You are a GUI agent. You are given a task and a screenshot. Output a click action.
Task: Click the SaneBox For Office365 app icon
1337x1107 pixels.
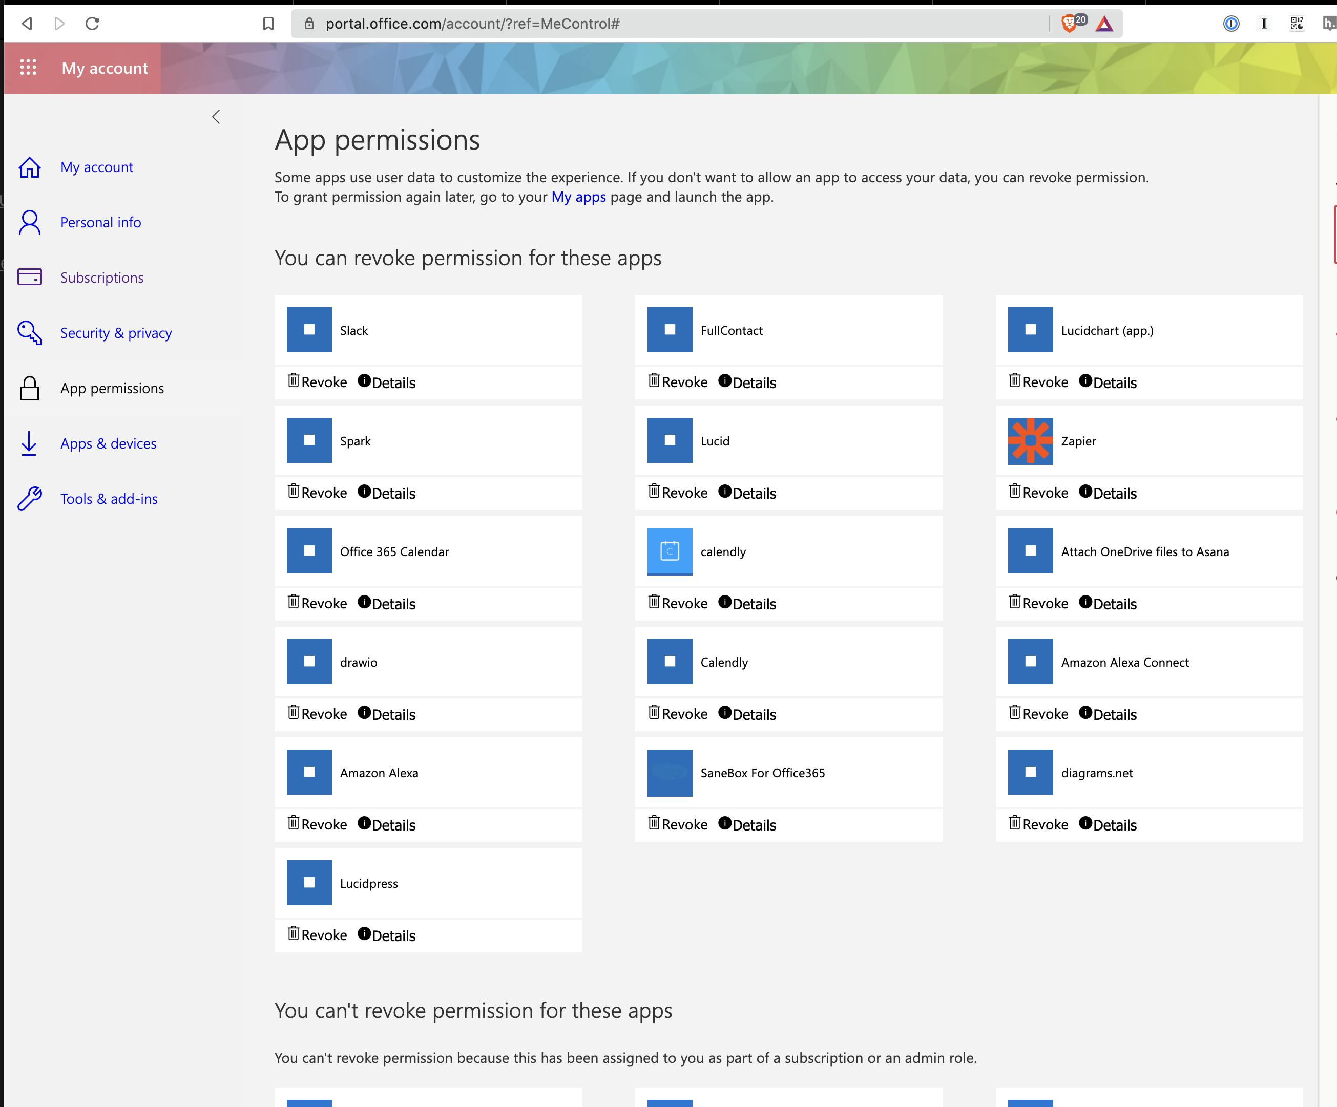[670, 773]
